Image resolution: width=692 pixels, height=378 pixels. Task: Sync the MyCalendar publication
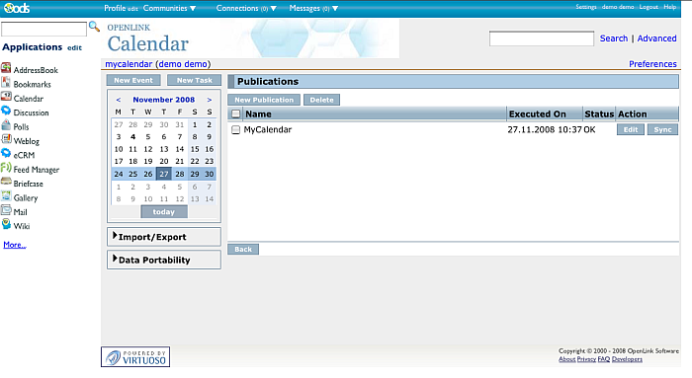(x=662, y=129)
